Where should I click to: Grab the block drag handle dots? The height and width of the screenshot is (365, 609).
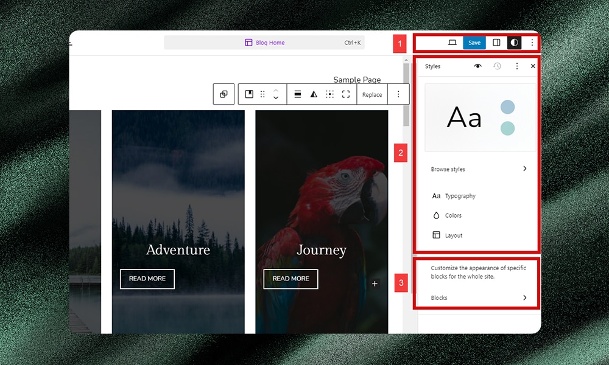coord(263,94)
